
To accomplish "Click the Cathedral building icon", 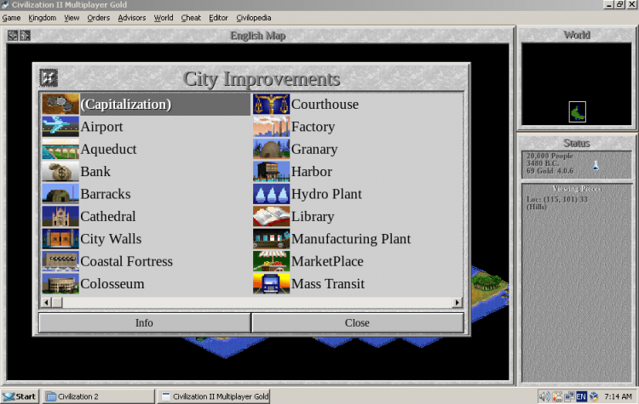I will [60, 216].
